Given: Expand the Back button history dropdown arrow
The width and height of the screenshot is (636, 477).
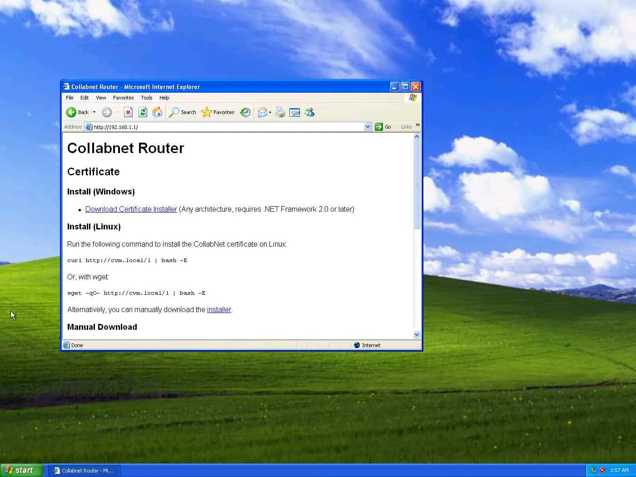Looking at the screenshot, I should 94,112.
